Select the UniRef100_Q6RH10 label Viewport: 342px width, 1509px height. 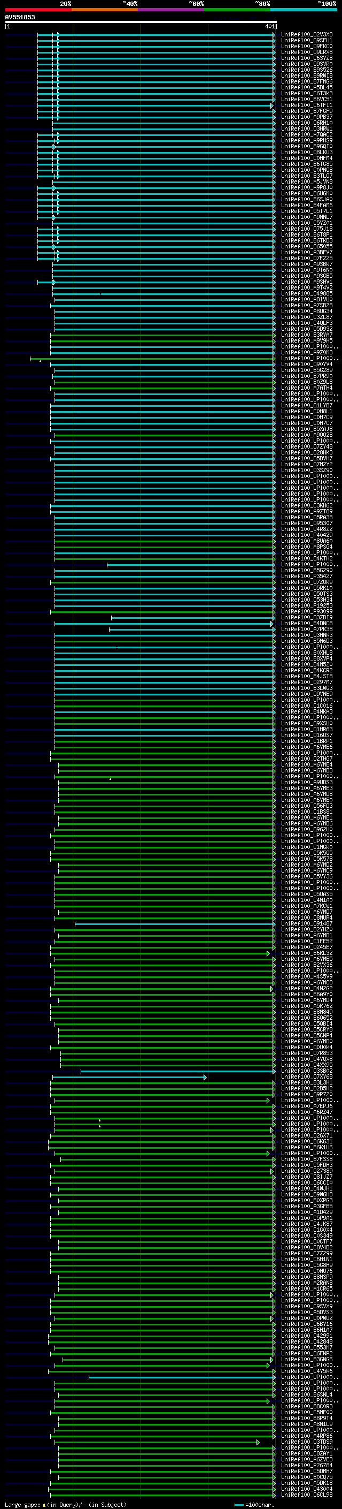pos(307,123)
